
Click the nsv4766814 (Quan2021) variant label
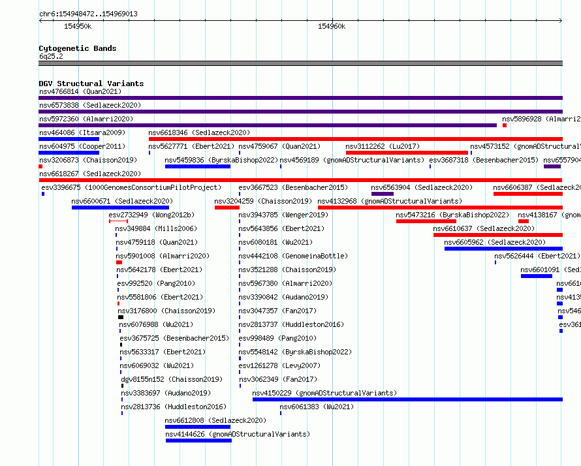click(x=80, y=91)
